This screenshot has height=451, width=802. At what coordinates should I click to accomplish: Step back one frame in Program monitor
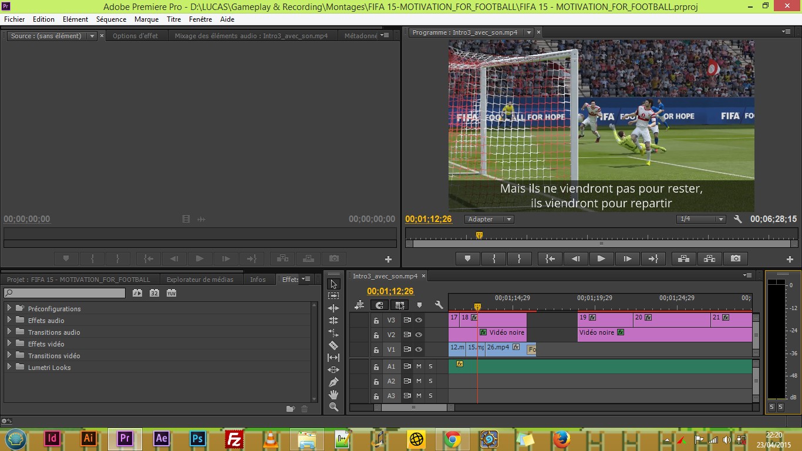pos(575,258)
